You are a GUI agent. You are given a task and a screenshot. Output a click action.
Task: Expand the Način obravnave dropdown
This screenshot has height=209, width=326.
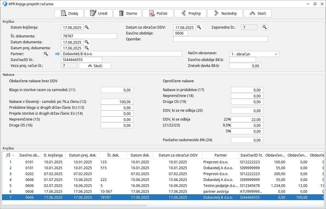click(x=276, y=54)
